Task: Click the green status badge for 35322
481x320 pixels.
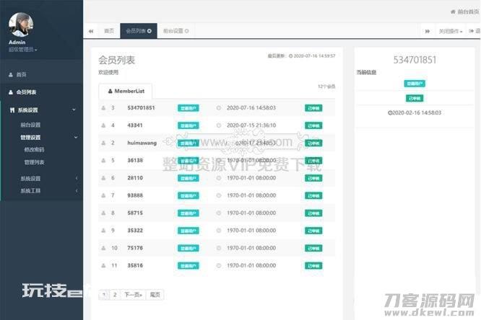Action: pyautogui.click(x=313, y=231)
